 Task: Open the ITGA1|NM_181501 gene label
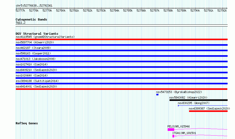tap(184, 133)
